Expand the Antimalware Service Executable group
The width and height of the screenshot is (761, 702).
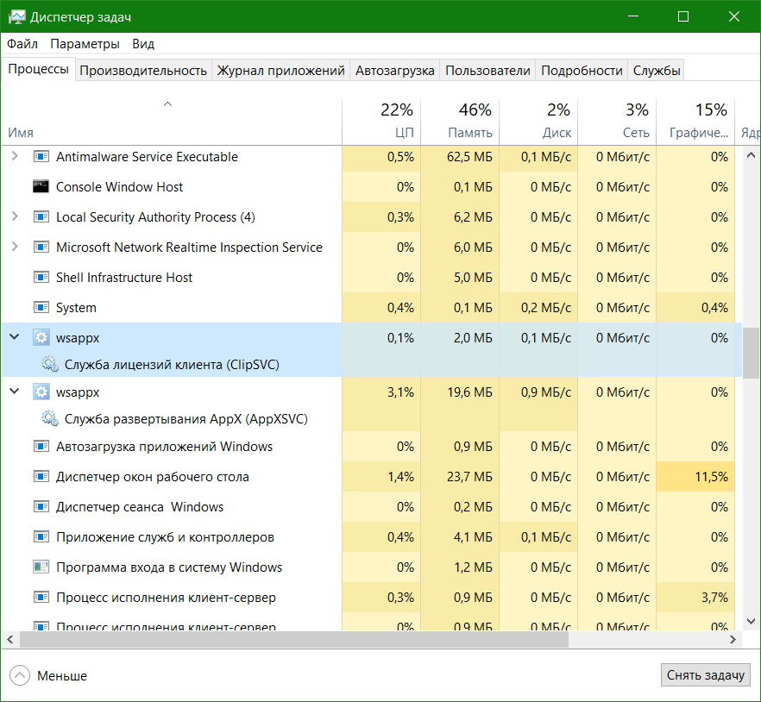15,156
